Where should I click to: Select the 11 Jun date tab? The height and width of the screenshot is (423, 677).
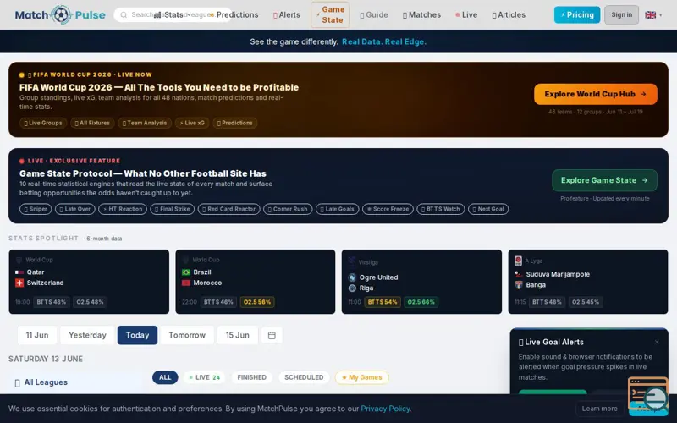click(37, 335)
